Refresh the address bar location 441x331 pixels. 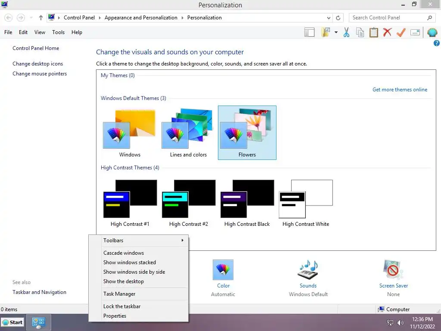pos(338,18)
